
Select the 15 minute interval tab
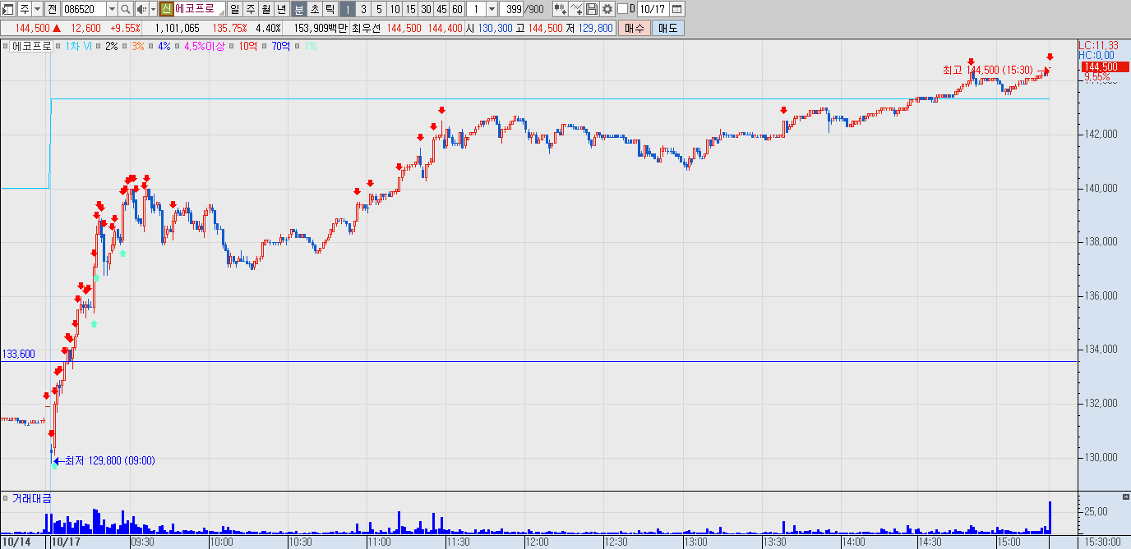point(410,9)
